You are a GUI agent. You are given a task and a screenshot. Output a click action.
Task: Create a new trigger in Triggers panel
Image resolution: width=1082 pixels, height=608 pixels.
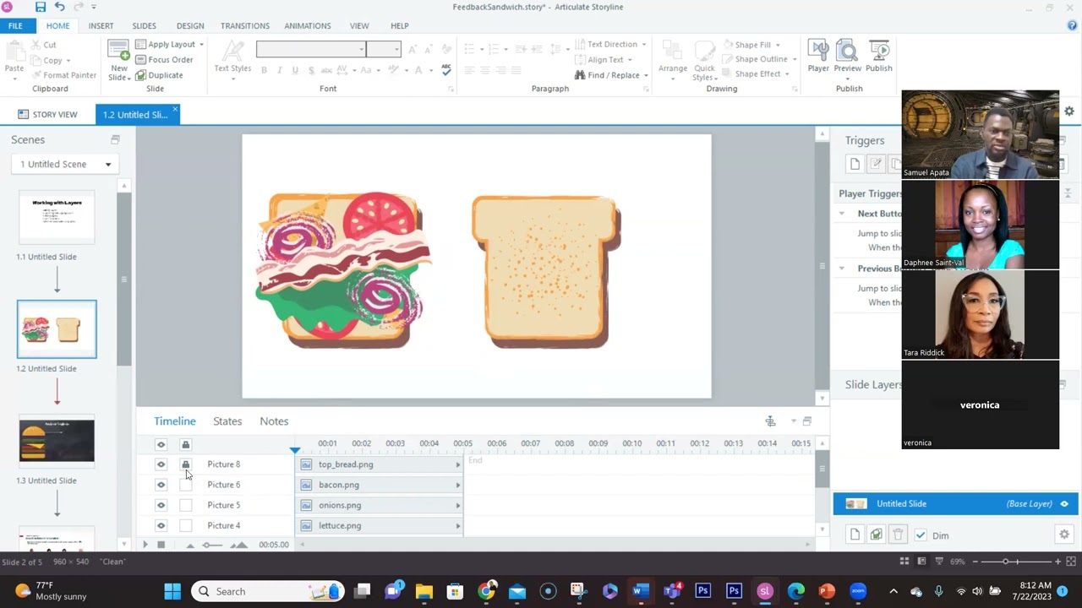click(855, 164)
